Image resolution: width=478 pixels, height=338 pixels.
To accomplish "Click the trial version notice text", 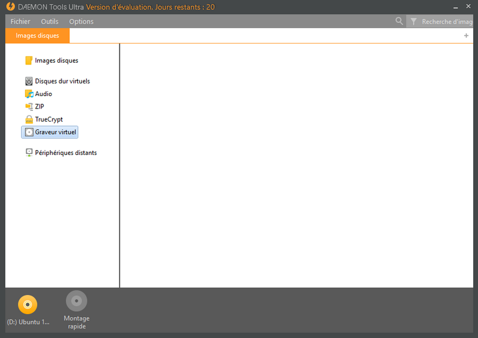I will pos(151,7).
